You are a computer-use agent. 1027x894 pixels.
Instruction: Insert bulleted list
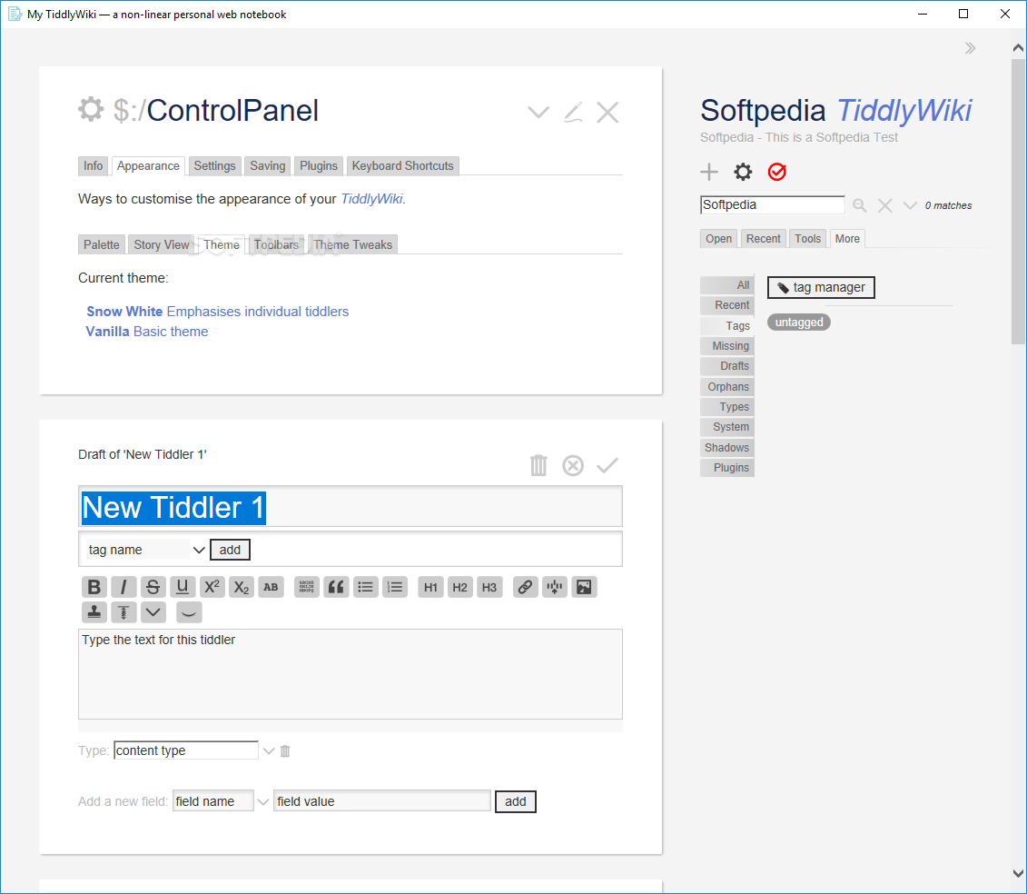[365, 587]
